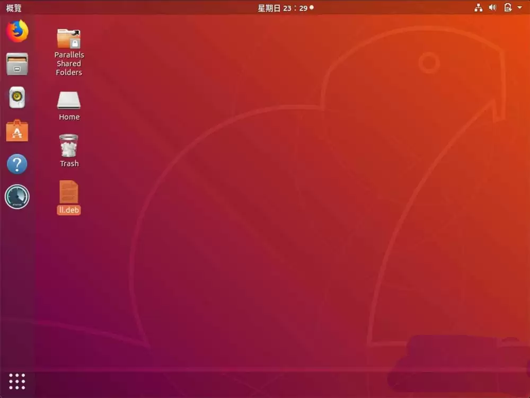
Task: Select the Parallels Shared Folders desktop icon
Action: (68, 39)
